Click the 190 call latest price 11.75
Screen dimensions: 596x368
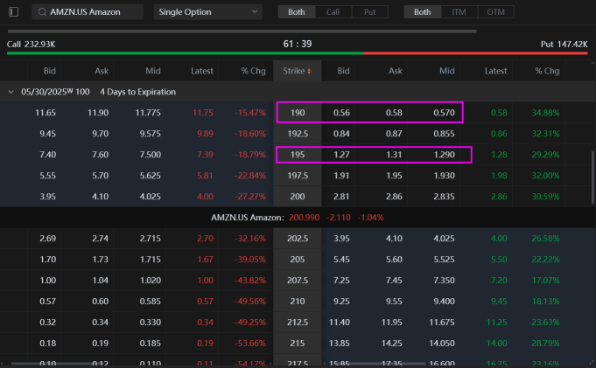pyautogui.click(x=202, y=113)
